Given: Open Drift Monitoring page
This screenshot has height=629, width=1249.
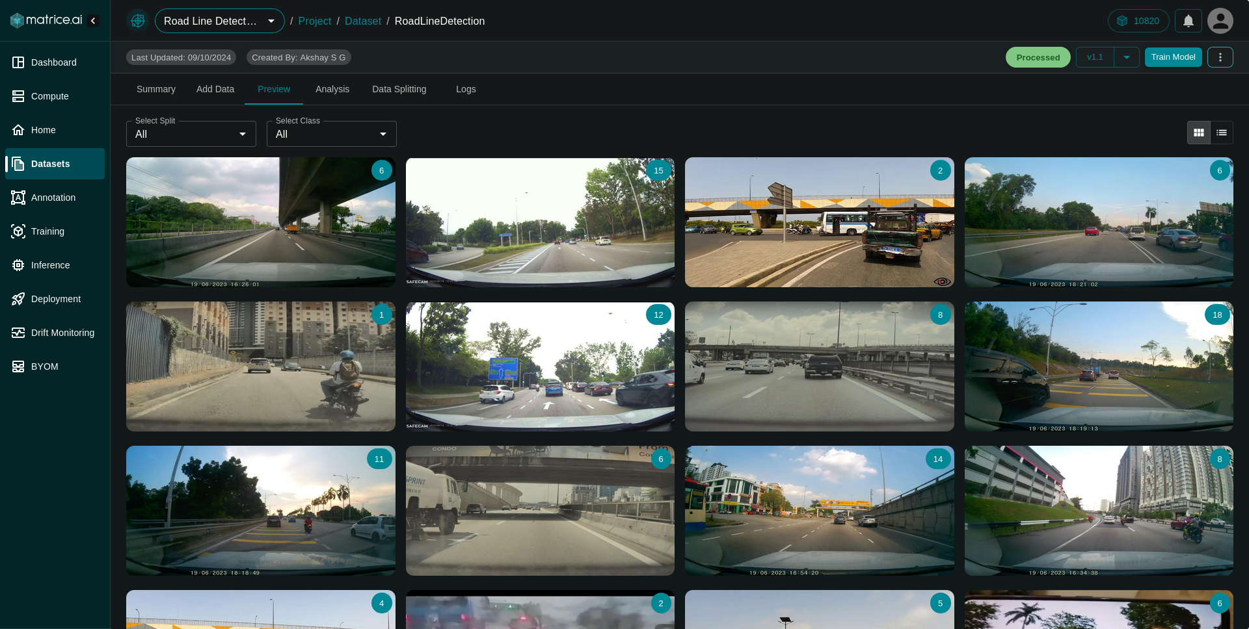Looking at the screenshot, I should [x=55, y=333].
